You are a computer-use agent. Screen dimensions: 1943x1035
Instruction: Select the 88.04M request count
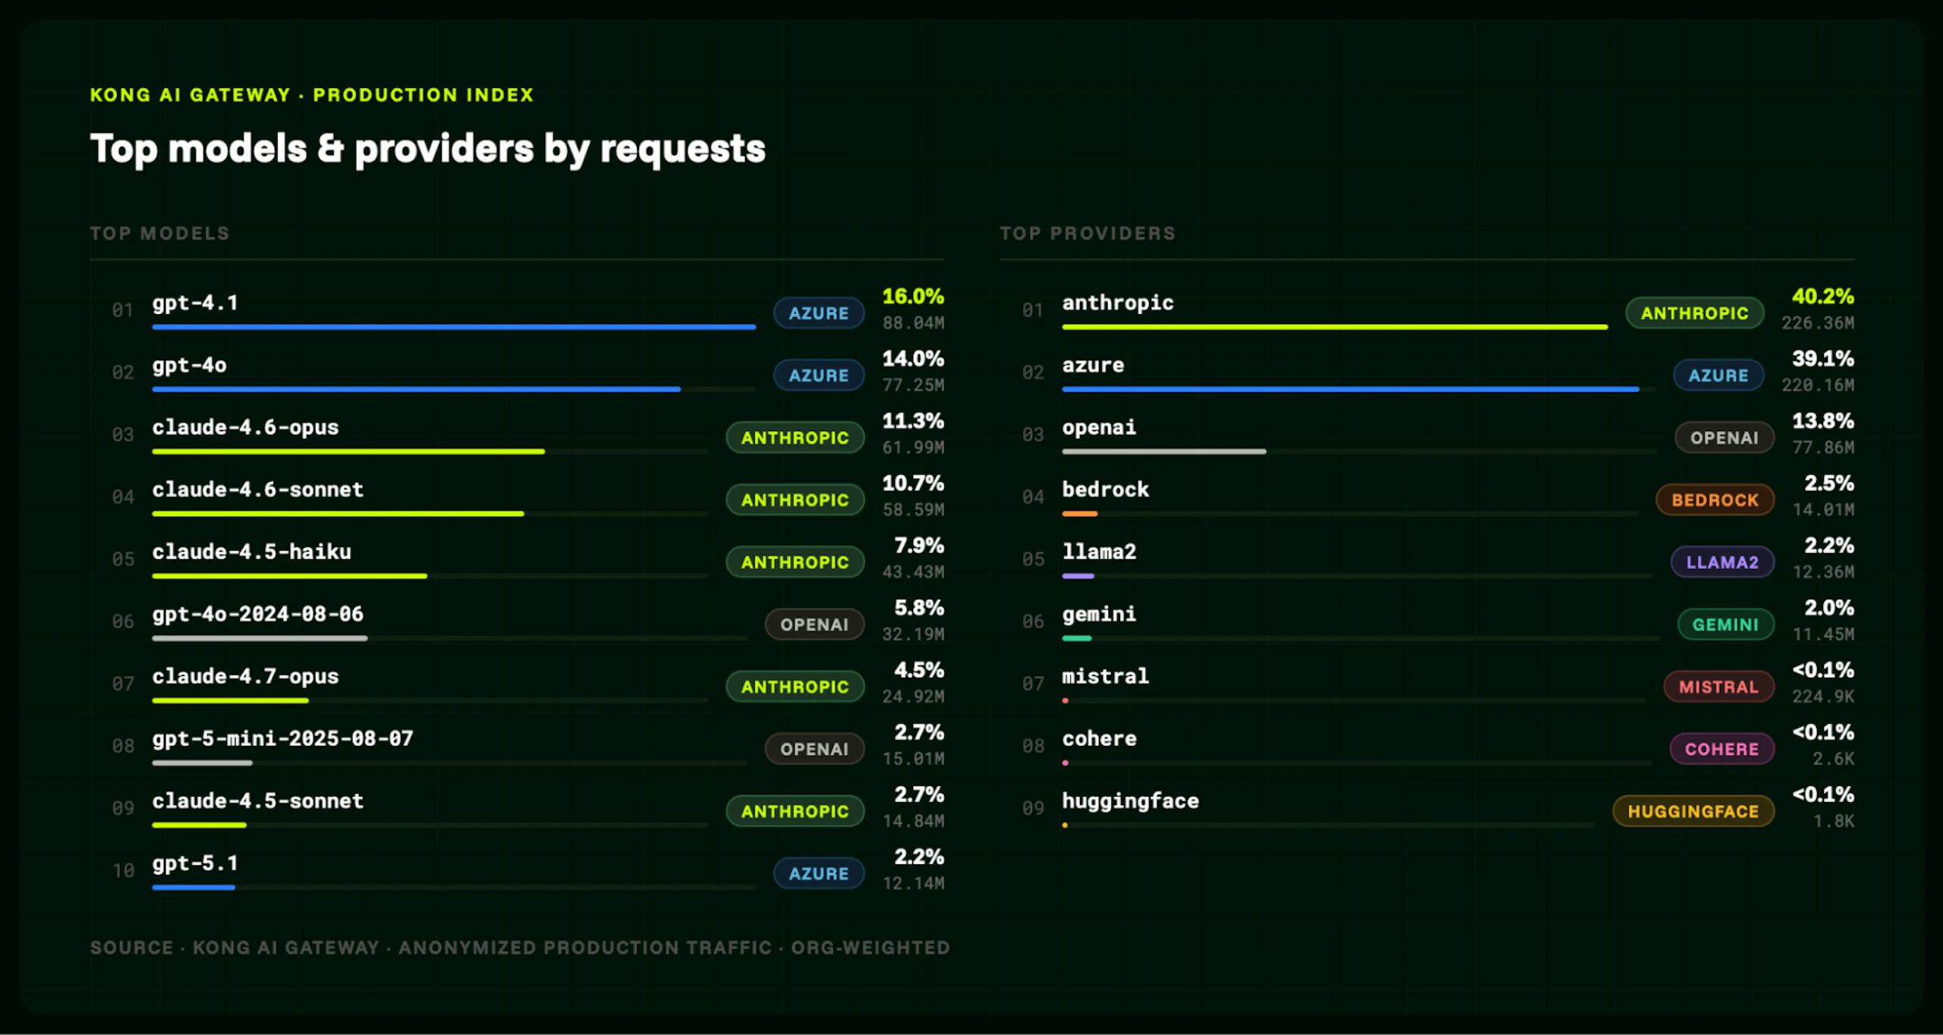pos(914,323)
